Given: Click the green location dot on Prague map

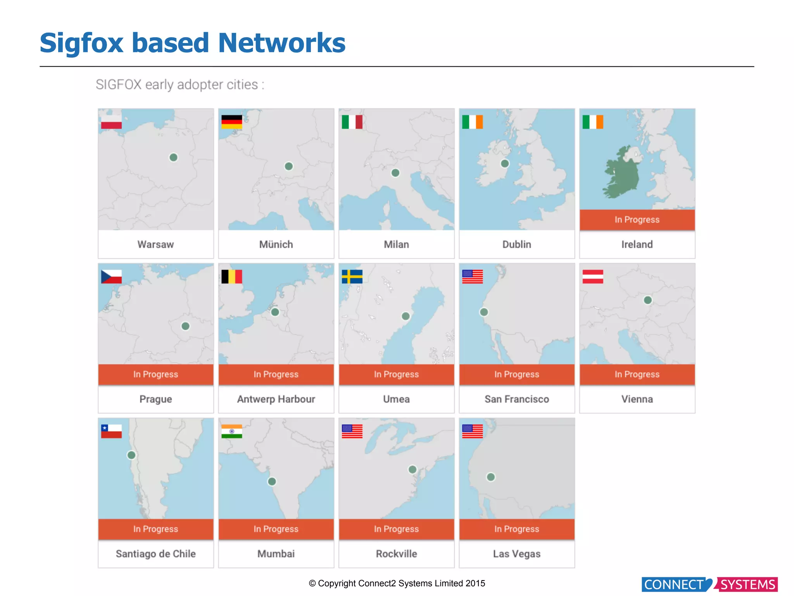Looking at the screenshot, I should (x=186, y=326).
